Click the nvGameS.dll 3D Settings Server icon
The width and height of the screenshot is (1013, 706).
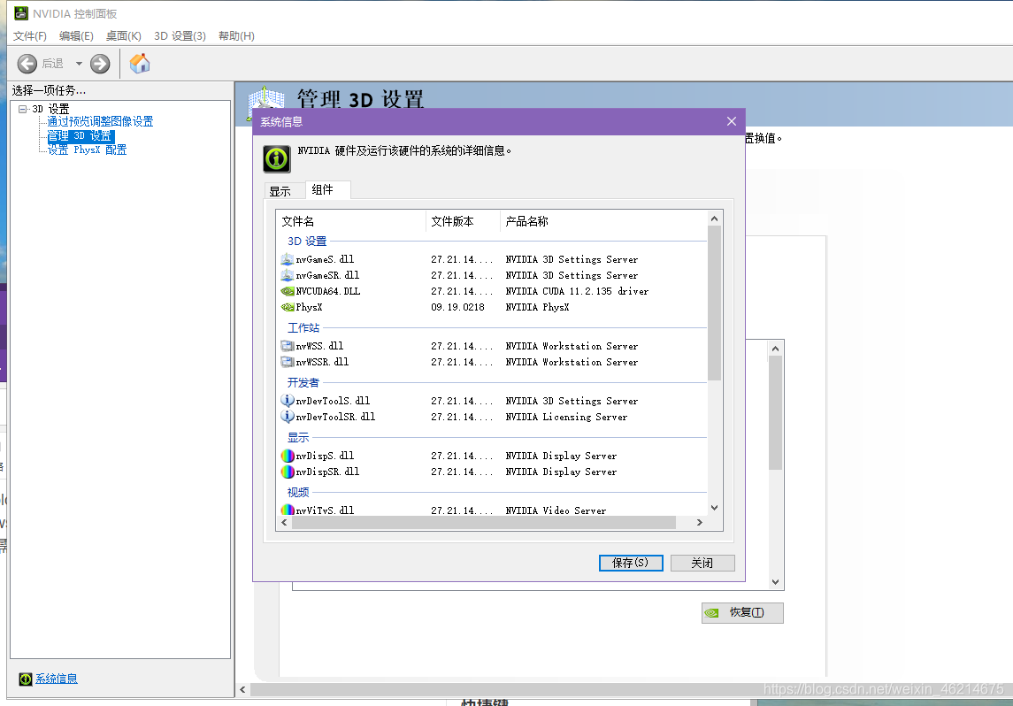coord(288,259)
